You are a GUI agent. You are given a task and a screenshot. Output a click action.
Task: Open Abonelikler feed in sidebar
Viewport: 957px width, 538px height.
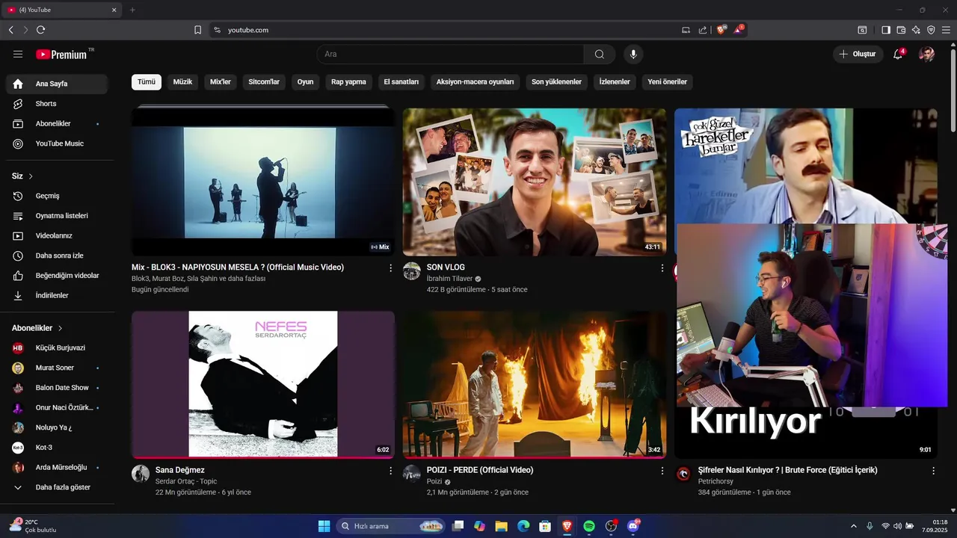[x=57, y=123]
